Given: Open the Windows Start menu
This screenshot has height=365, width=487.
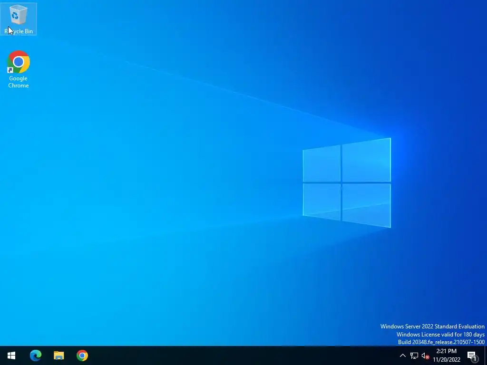Looking at the screenshot, I should click(x=11, y=355).
